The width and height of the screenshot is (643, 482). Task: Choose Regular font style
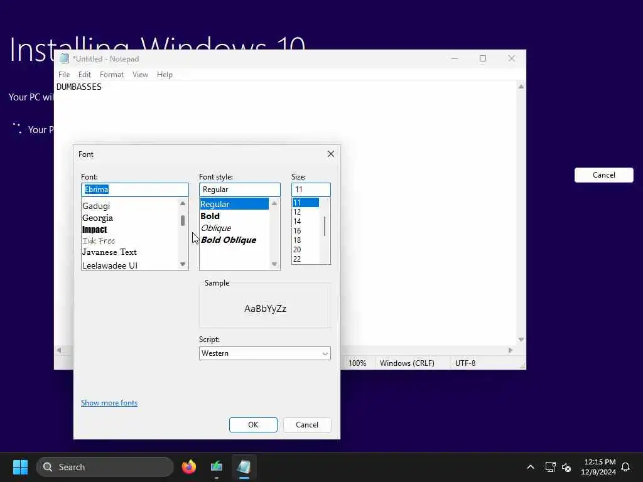coord(234,204)
